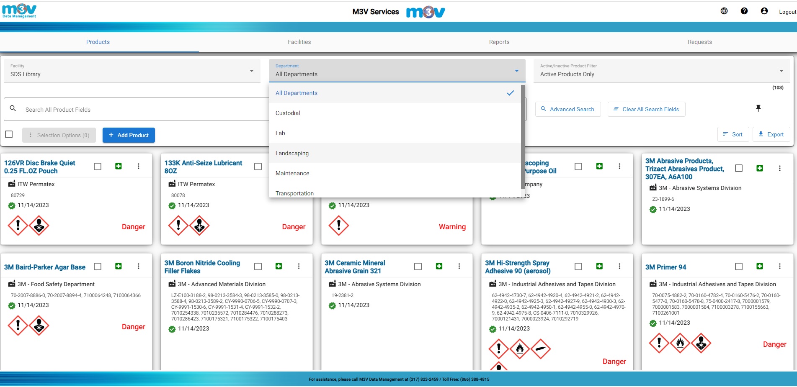This screenshot has width=797, height=387.
Task: Open three-dot menu on 3M Boron Nitride card
Action: coord(299,266)
